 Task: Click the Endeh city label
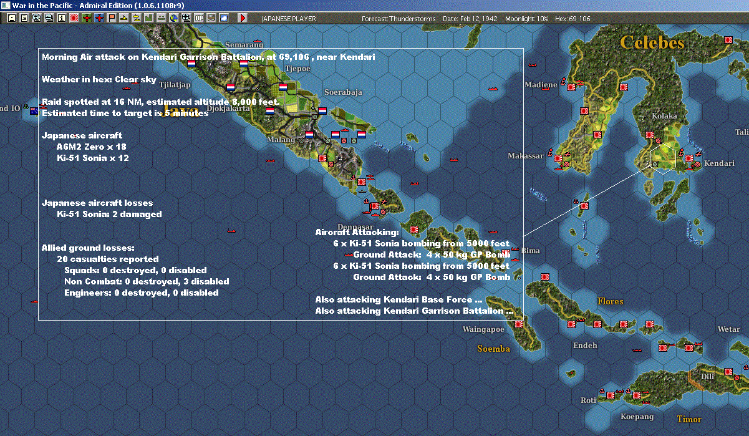pyautogui.click(x=585, y=345)
